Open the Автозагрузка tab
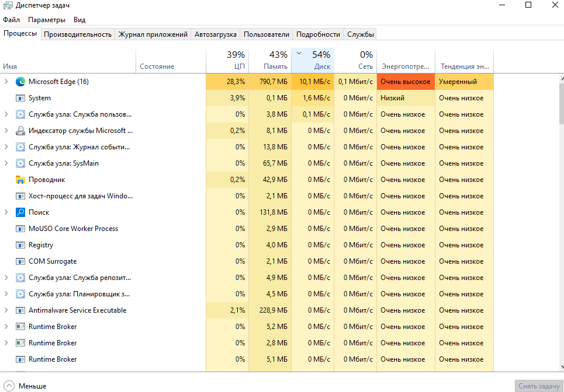 [216, 34]
